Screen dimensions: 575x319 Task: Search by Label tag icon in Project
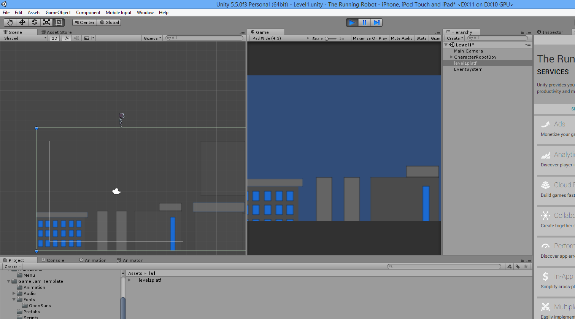click(x=518, y=266)
